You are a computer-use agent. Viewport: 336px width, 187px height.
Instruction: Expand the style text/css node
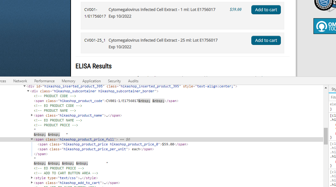tap(32, 178)
